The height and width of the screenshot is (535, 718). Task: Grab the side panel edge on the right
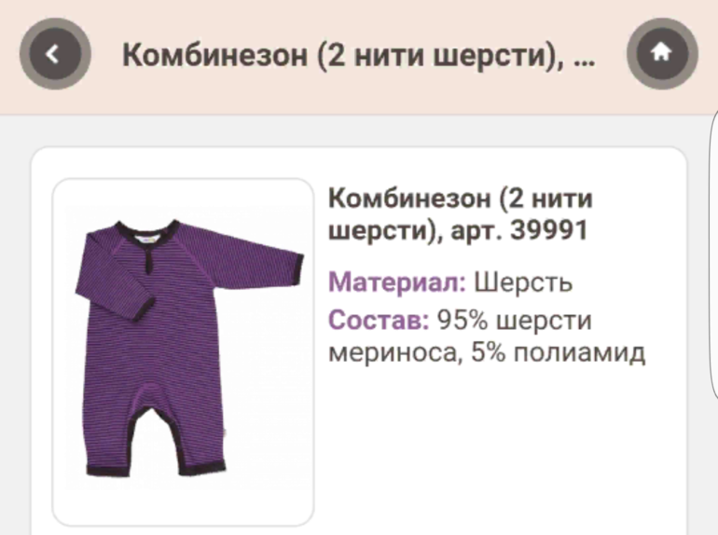pyautogui.click(x=713, y=256)
